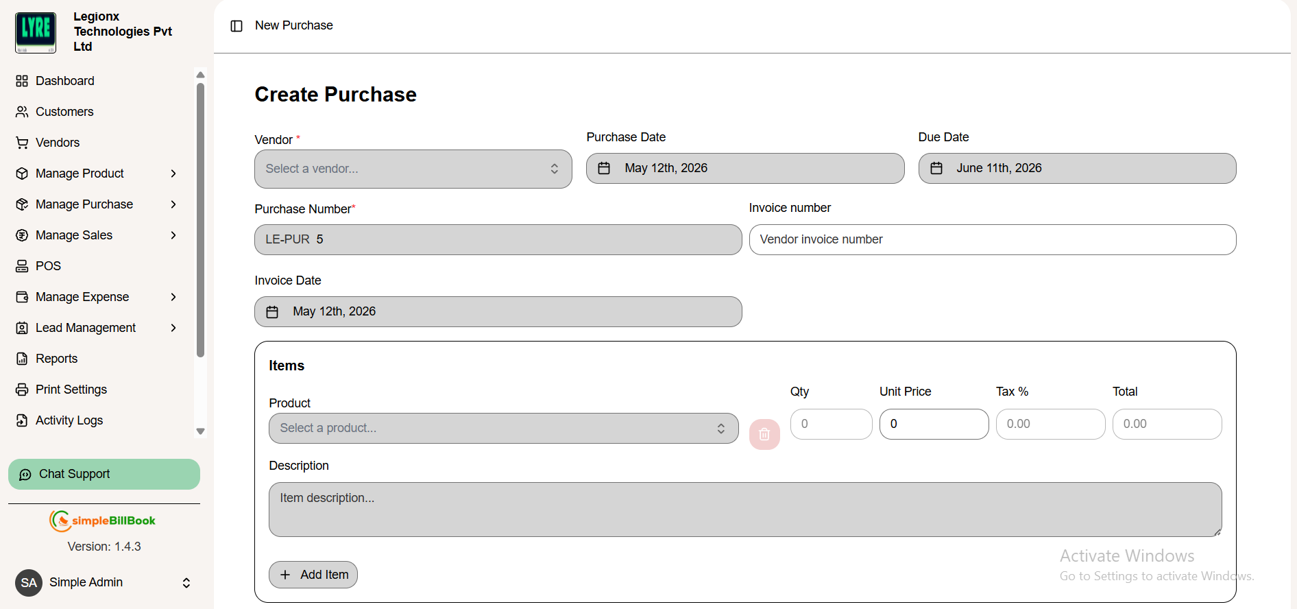1297x609 pixels.
Task: Click the Lead Management icon
Action: click(x=22, y=328)
